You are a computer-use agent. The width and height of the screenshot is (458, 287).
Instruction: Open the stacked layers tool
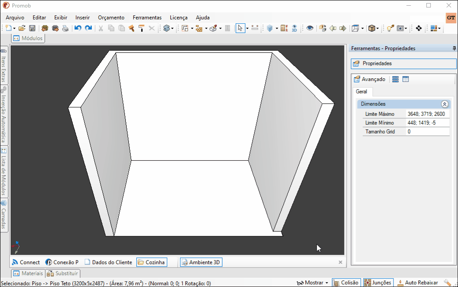(270, 28)
